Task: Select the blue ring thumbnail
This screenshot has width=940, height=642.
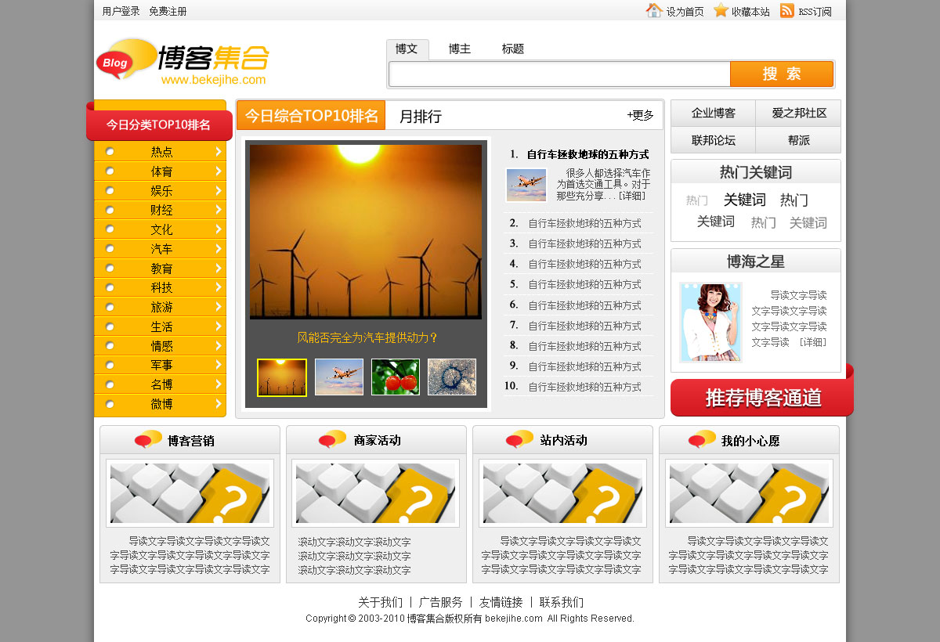Action: 452,377
